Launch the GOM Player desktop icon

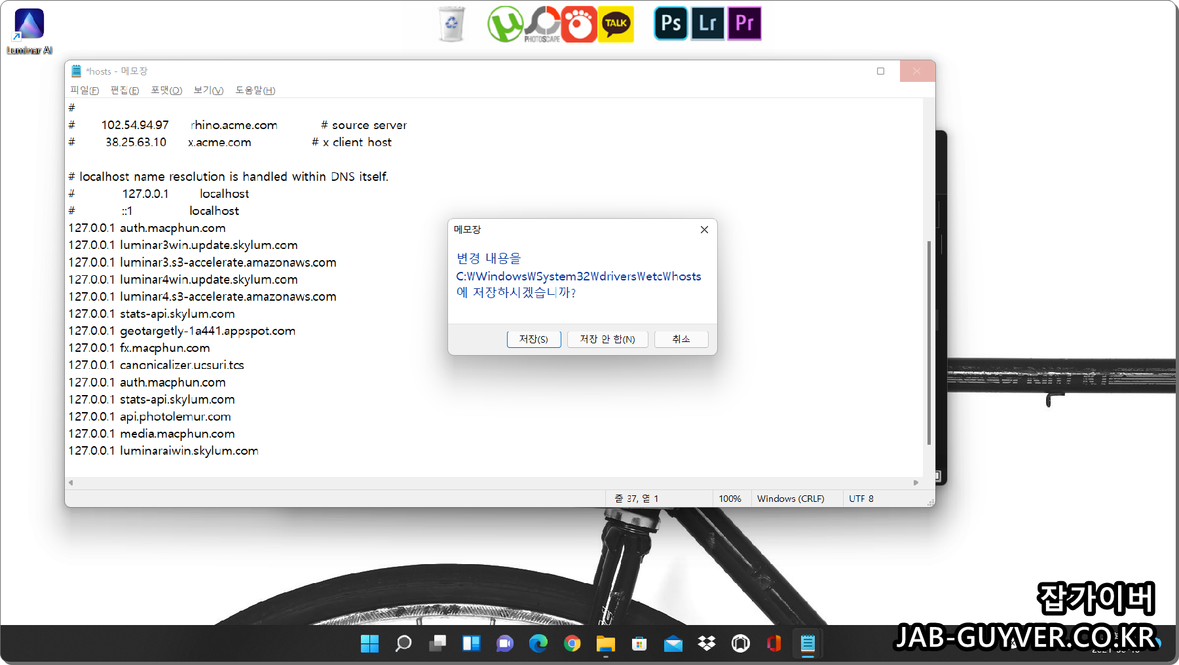click(x=579, y=24)
